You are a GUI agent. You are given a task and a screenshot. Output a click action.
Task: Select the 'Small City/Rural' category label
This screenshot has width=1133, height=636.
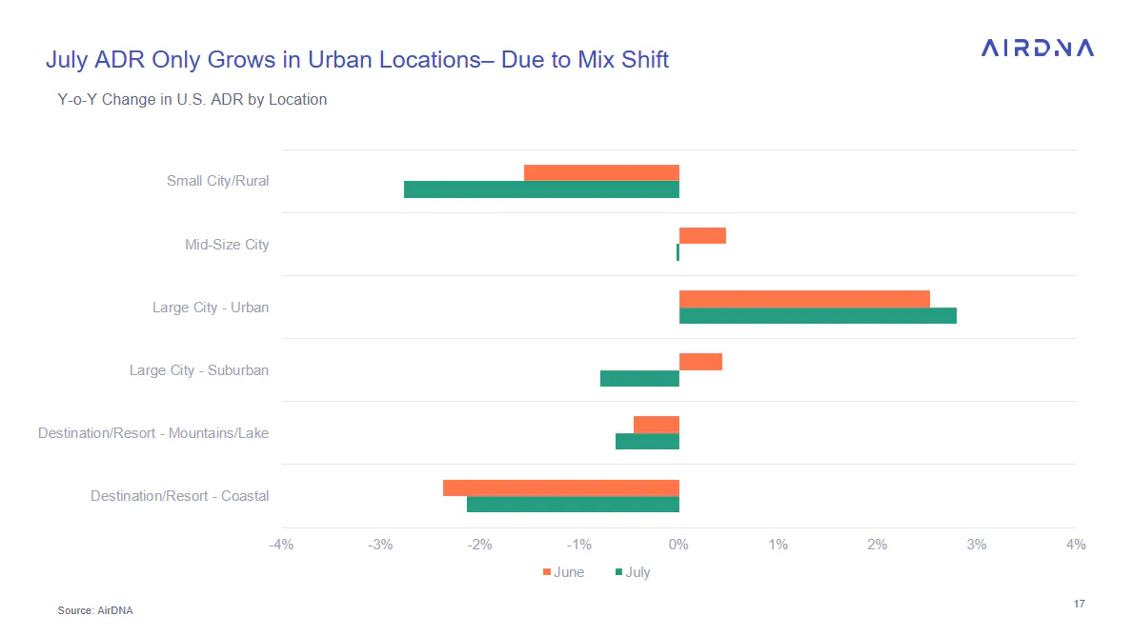click(217, 181)
